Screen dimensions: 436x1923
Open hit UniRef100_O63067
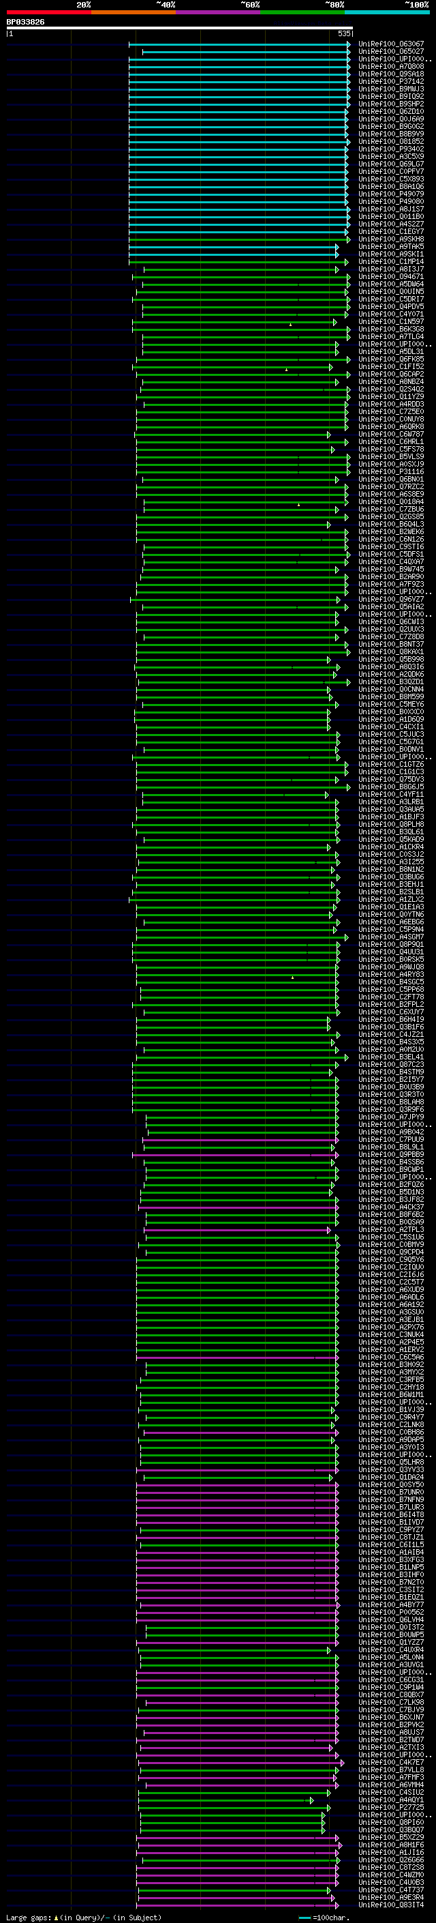coord(391,44)
